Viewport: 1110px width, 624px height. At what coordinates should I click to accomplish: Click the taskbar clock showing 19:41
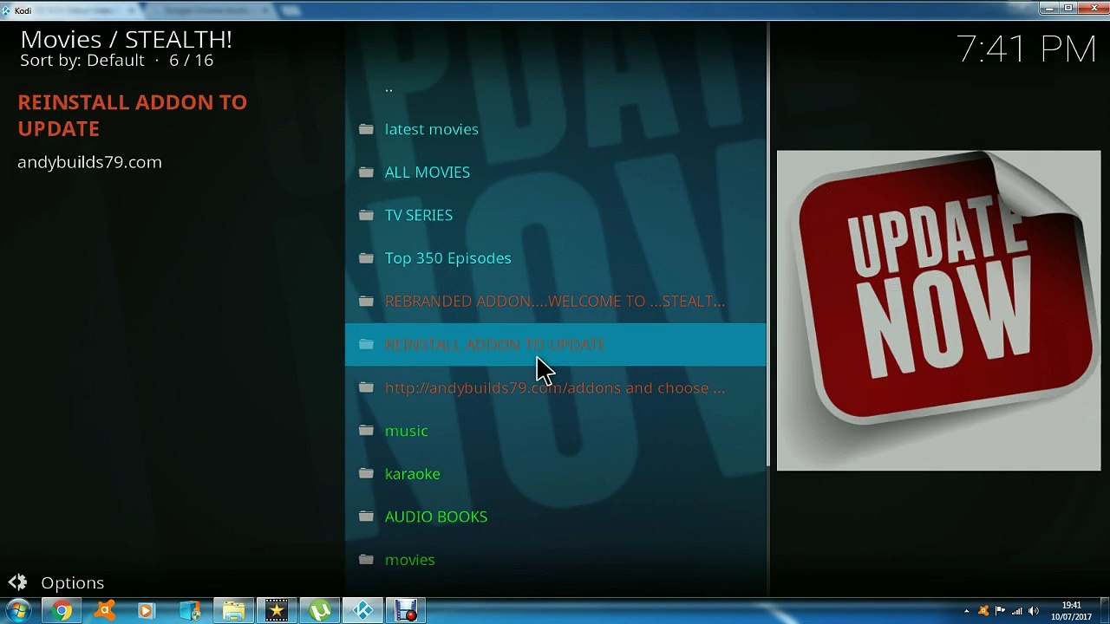[1072, 611]
